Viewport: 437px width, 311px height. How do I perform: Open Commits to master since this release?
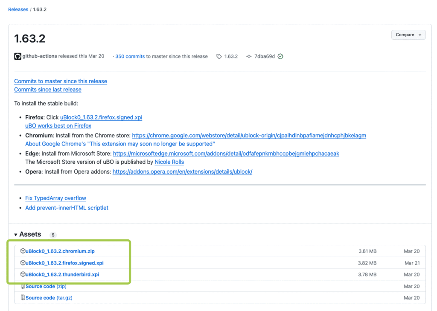pos(61,81)
